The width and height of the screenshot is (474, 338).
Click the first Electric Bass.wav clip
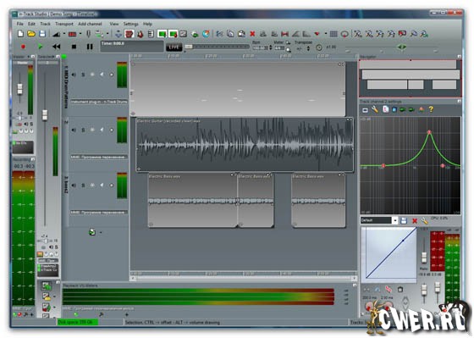coord(193,200)
